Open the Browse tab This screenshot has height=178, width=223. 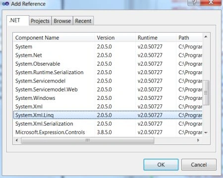(62, 21)
